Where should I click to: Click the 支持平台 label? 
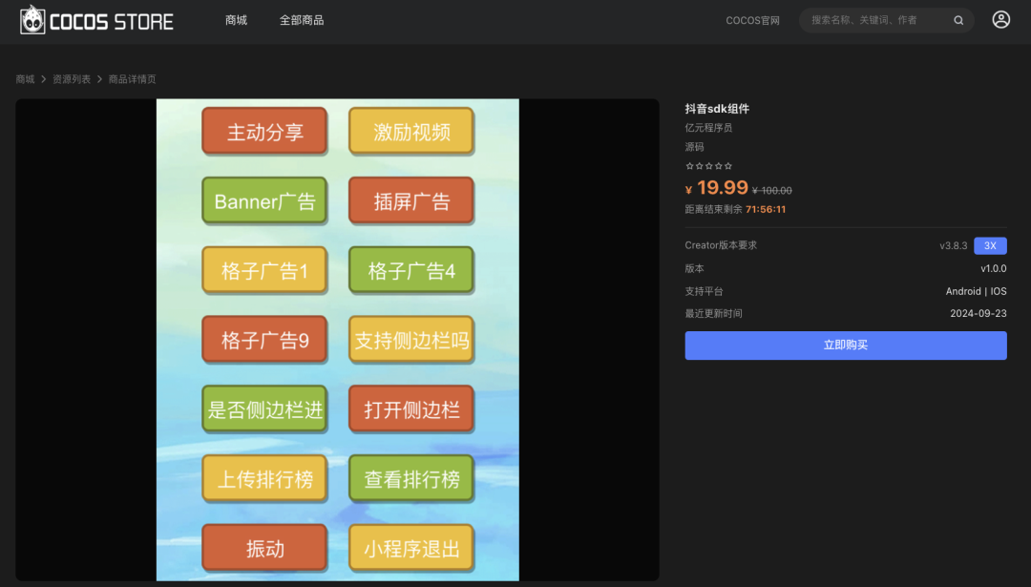[705, 291]
